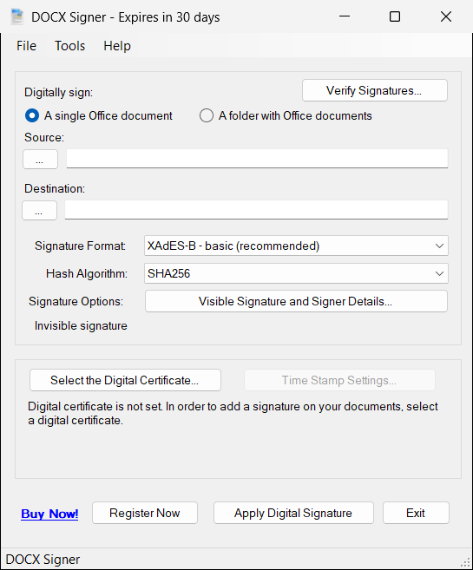Expand the Hash Algorithm SHA256 dropdown
Viewport: 473px width, 570px height.
click(x=296, y=273)
